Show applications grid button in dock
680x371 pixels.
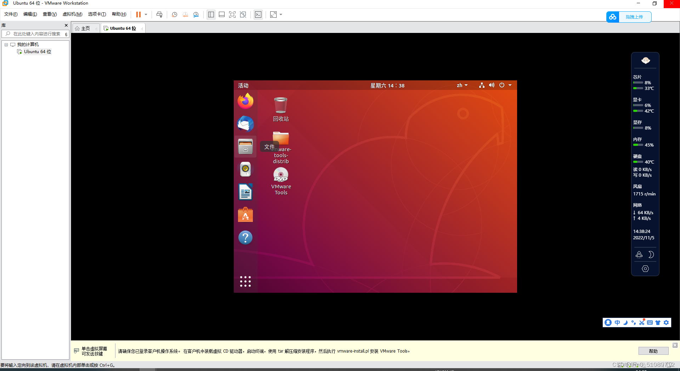pyautogui.click(x=245, y=281)
